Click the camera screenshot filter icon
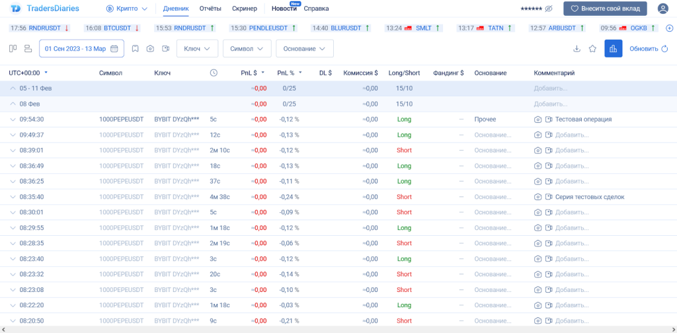 tap(150, 49)
